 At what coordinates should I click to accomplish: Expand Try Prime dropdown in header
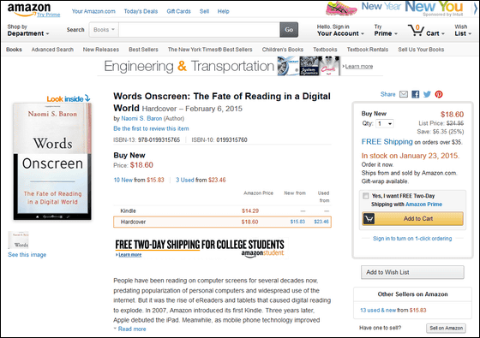point(386,30)
